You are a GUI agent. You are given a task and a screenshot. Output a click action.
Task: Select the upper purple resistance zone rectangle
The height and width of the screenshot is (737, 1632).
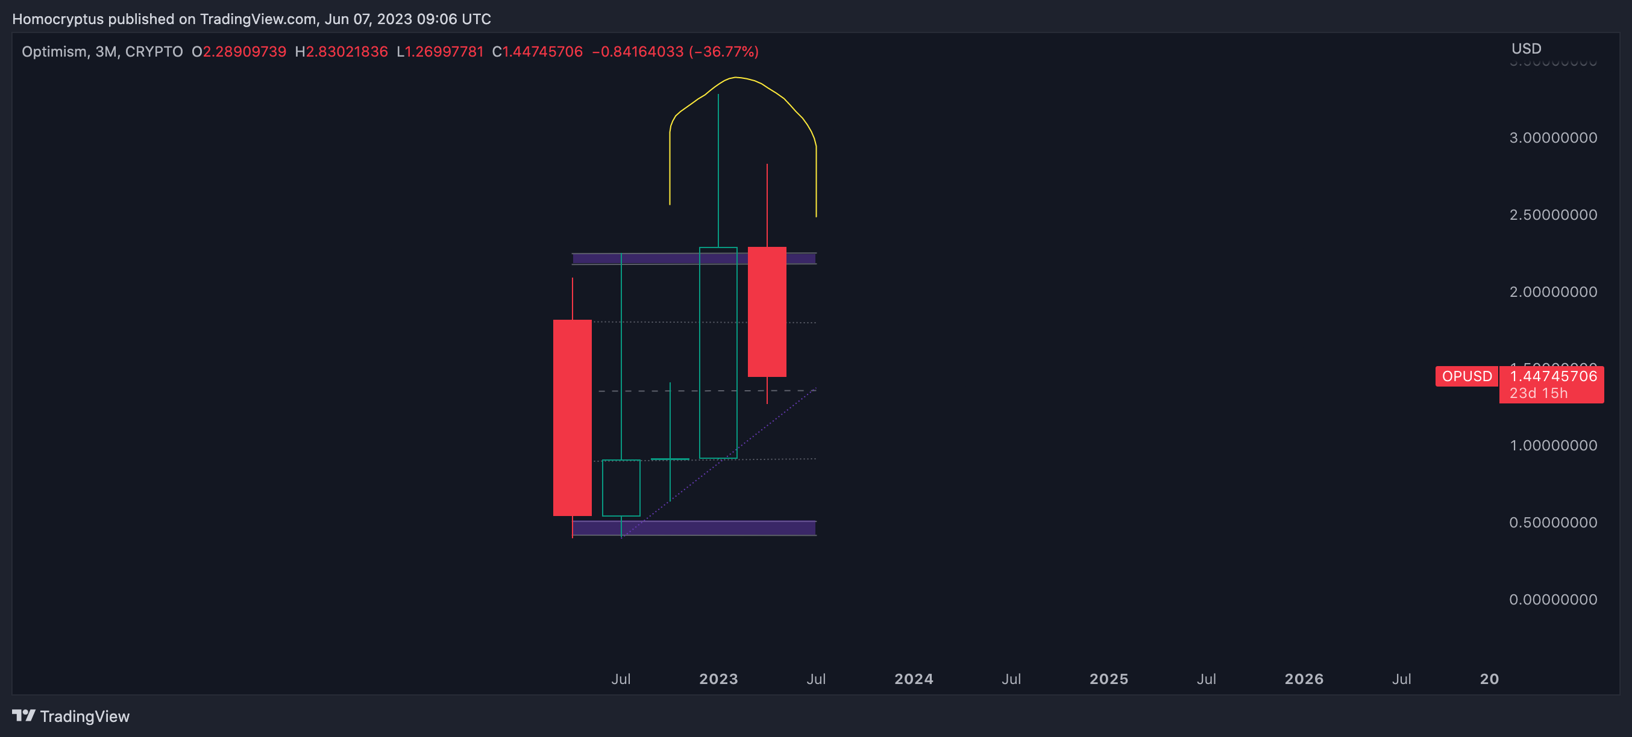(x=694, y=258)
